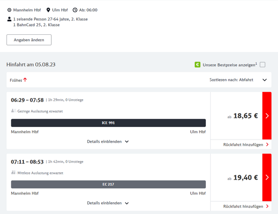This screenshot has width=278, height=214.
Task: Click the destination pin icon near Ulm Hbf
Action: [x=48, y=10]
